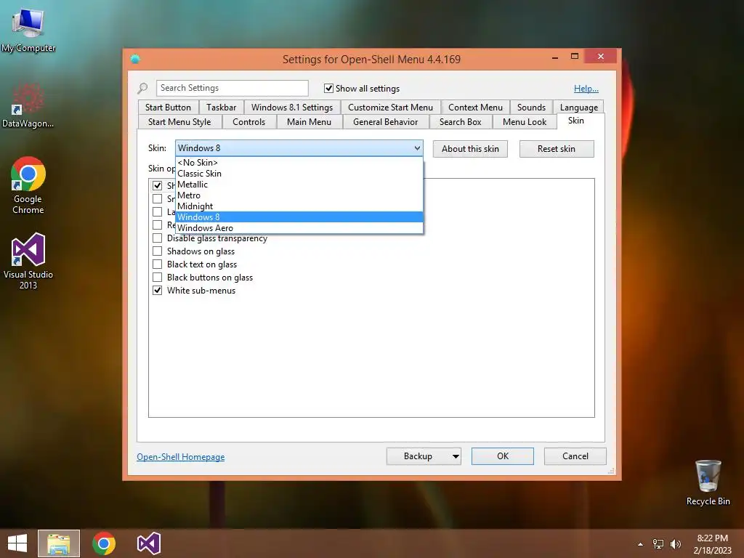This screenshot has height=558, width=744.
Task: Open Visual Studio 2013 desktop shortcut
Action: point(28,261)
